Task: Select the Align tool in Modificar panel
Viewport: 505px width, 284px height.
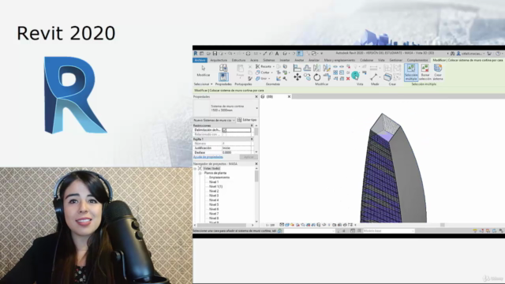Action: click(297, 68)
